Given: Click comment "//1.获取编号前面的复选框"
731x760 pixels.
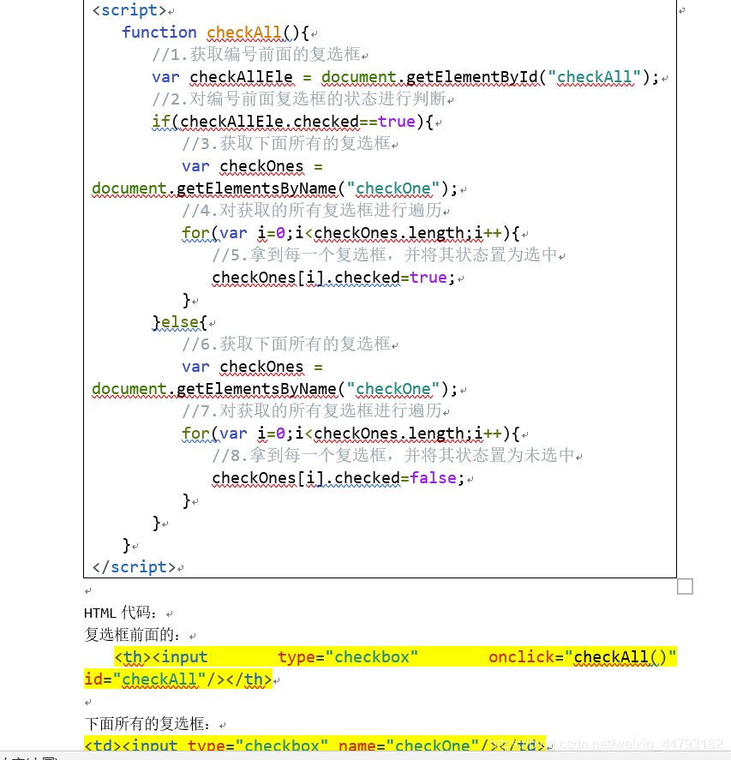Looking at the screenshot, I should pos(256,54).
